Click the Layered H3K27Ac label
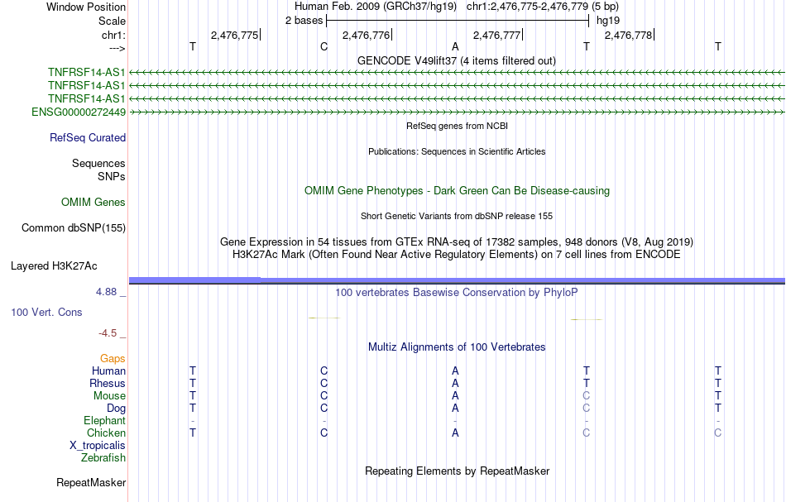The width and height of the screenshot is (786, 502). point(54,266)
